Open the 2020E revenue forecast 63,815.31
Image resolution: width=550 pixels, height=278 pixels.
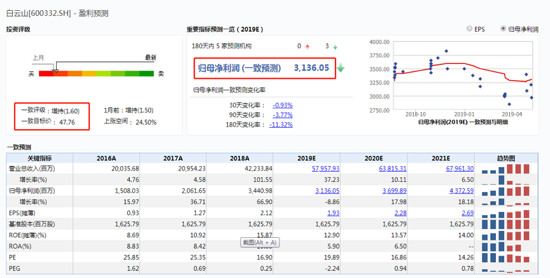392,169
